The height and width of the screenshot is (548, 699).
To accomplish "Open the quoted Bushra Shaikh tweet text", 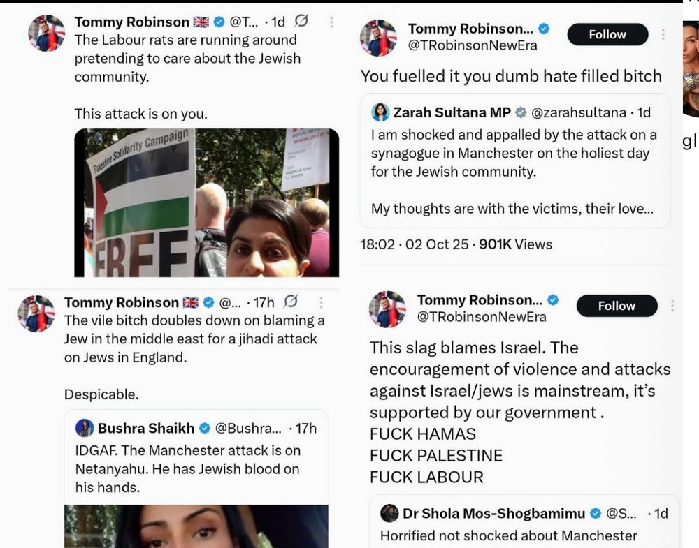I will point(187,468).
